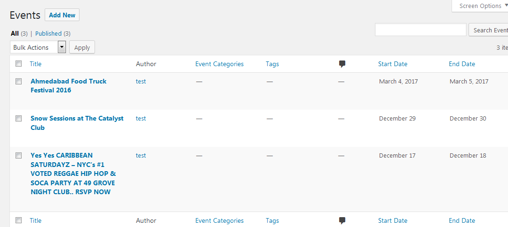The image size is (508, 227).
Task: Sort by the End Date column header
Action: pyautogui.click(x=461, y=64)
